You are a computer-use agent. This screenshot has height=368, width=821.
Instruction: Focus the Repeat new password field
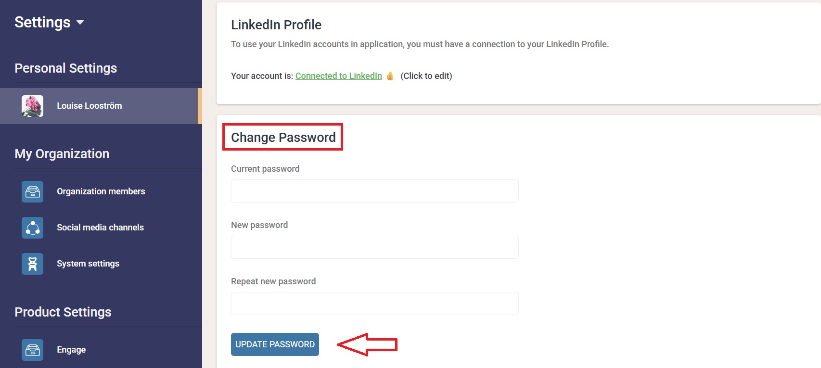click(x=374, y=304)
